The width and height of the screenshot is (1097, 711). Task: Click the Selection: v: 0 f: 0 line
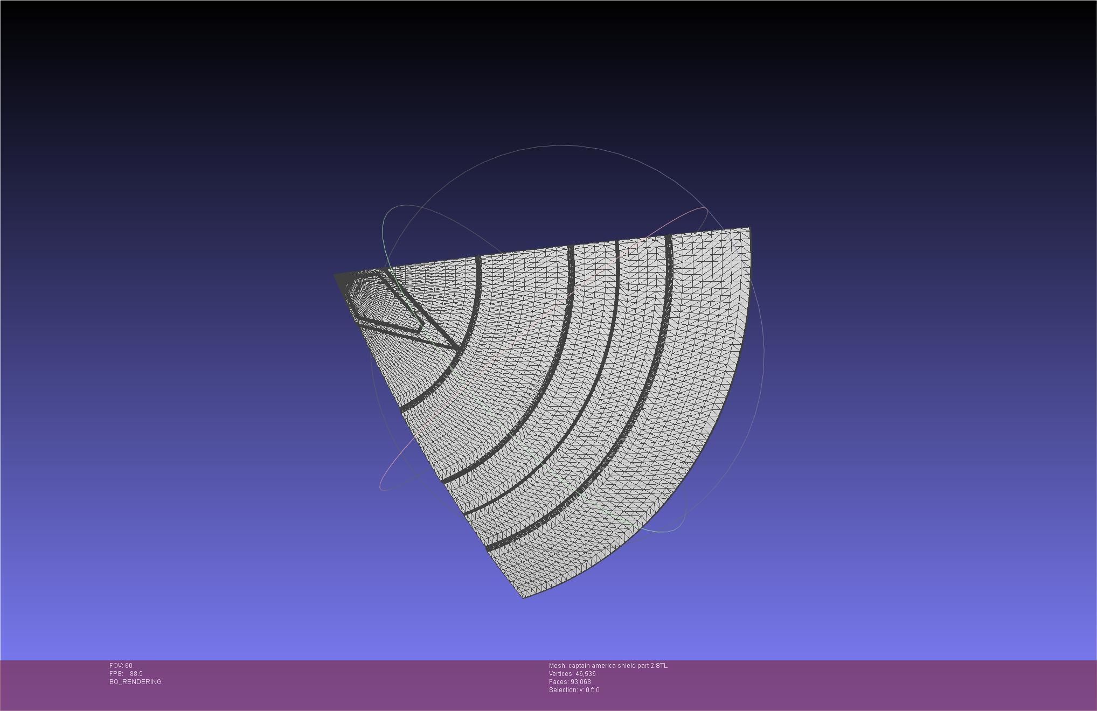(x=574, y=690)
